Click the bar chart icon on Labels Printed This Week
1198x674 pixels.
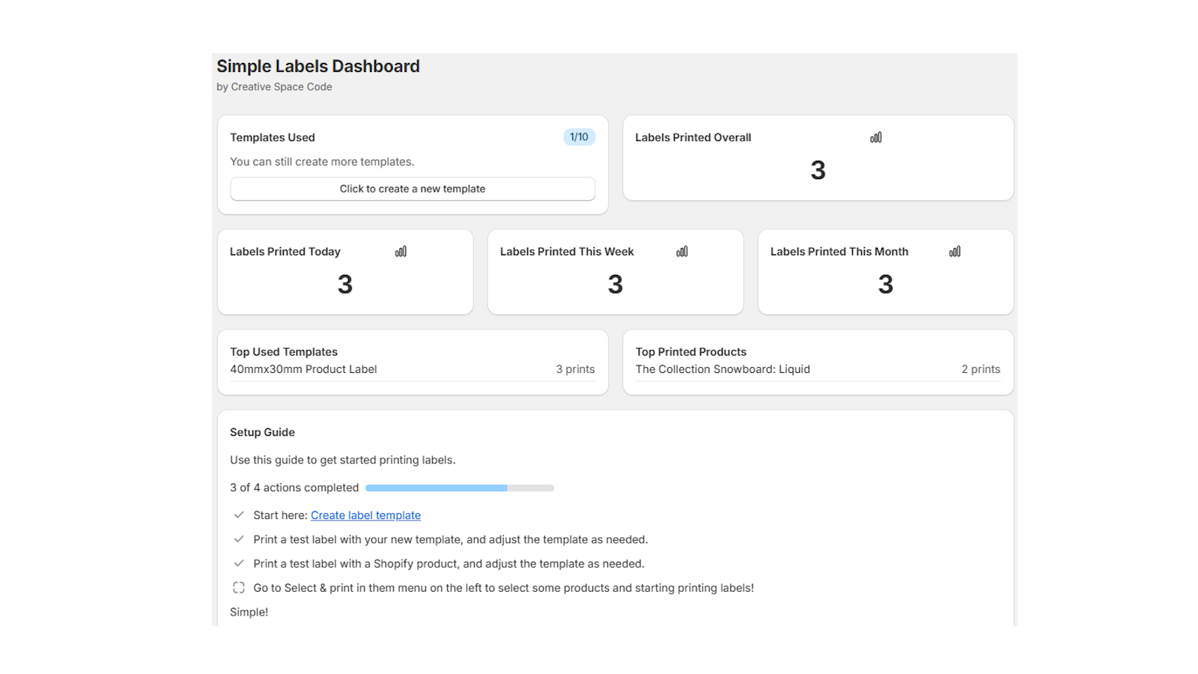(x=681, y=252)
